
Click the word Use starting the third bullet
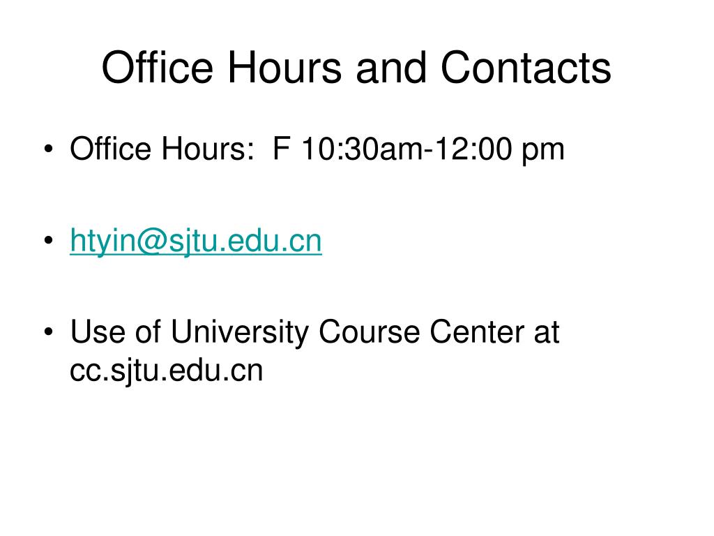tap(98, 332)
